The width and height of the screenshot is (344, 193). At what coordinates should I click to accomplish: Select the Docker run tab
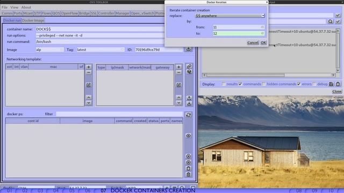(x=12, y=20)
